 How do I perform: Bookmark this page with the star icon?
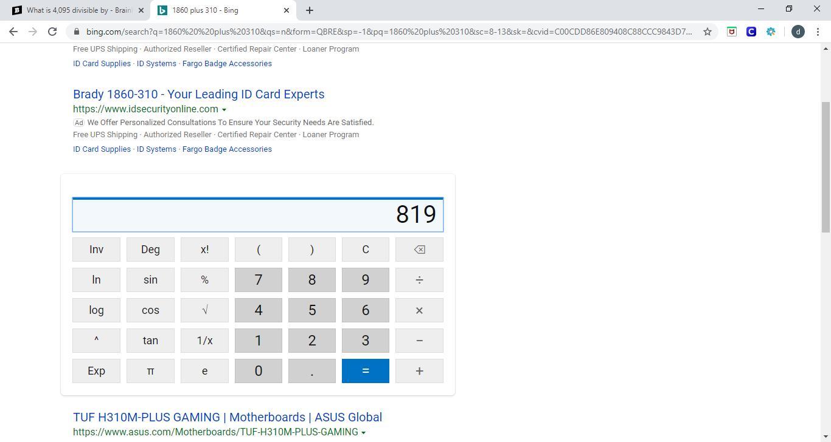point(707,32)
